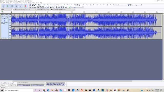164x92 pixels.
Task: Adjust the playback volume slider
Action: (x=137, y=5)
